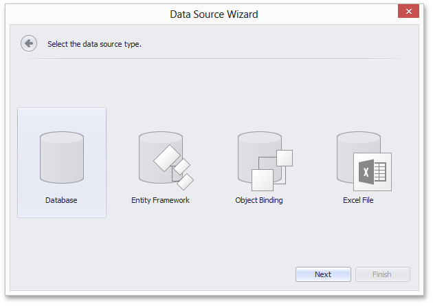
Task: Click "Select the data source type." heading
Action: (x=94, y=44)
